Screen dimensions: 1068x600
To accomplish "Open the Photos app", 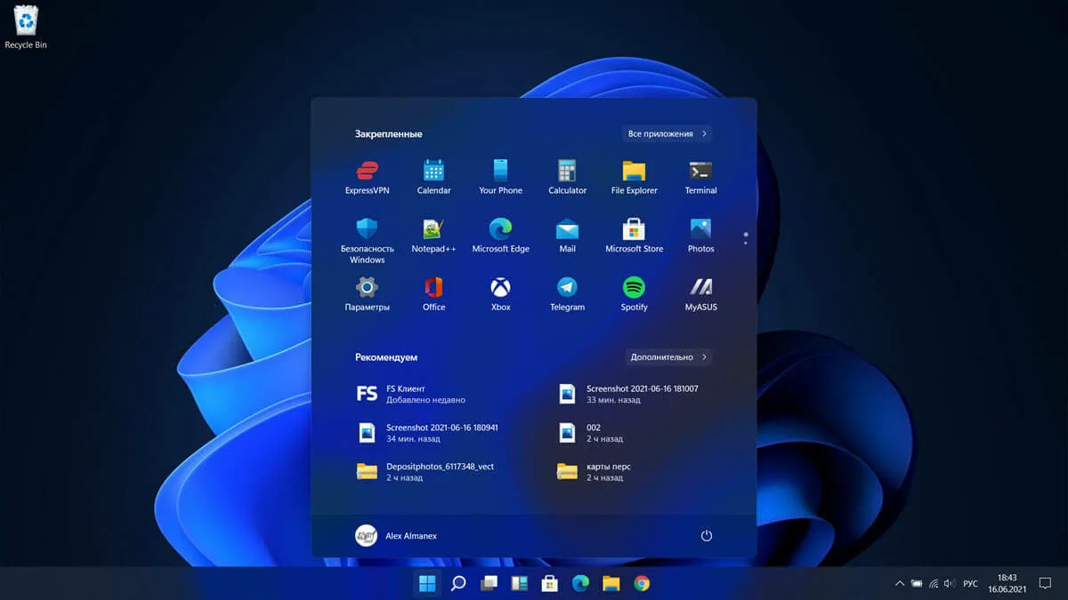I will coord(700,236).
